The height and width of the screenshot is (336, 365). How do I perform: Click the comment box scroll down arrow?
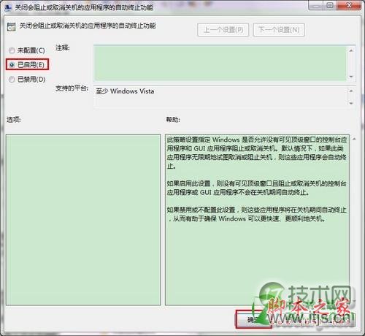click(351, 77)
